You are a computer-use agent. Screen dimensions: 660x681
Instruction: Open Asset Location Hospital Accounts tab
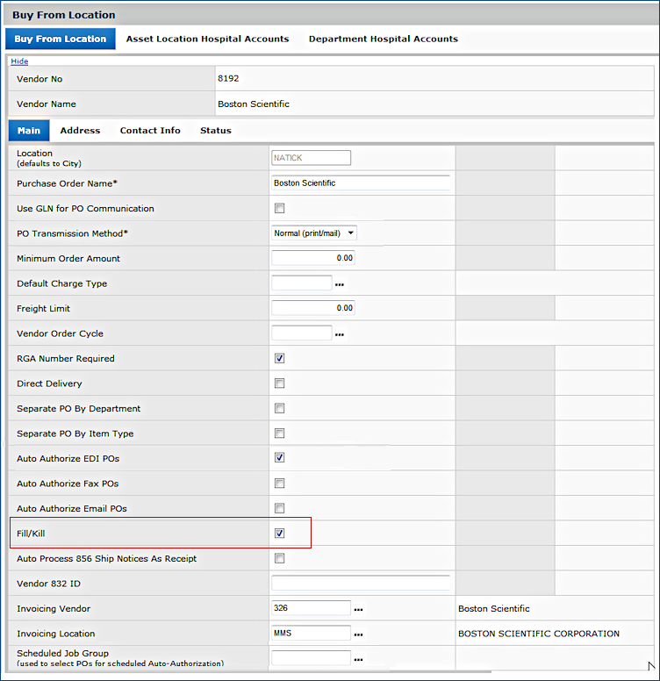207,39
